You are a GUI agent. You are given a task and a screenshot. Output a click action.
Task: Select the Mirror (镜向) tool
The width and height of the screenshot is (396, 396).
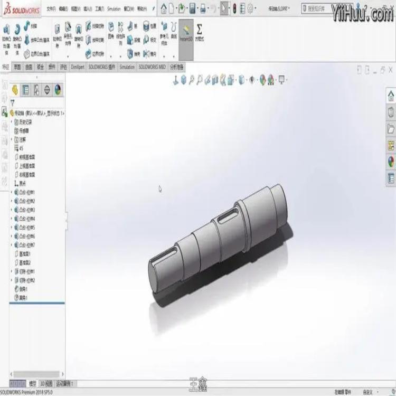tap(149, 54)
